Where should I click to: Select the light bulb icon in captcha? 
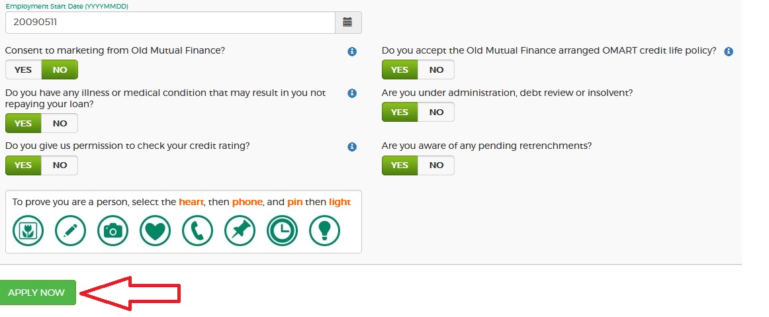click(324, 230)
